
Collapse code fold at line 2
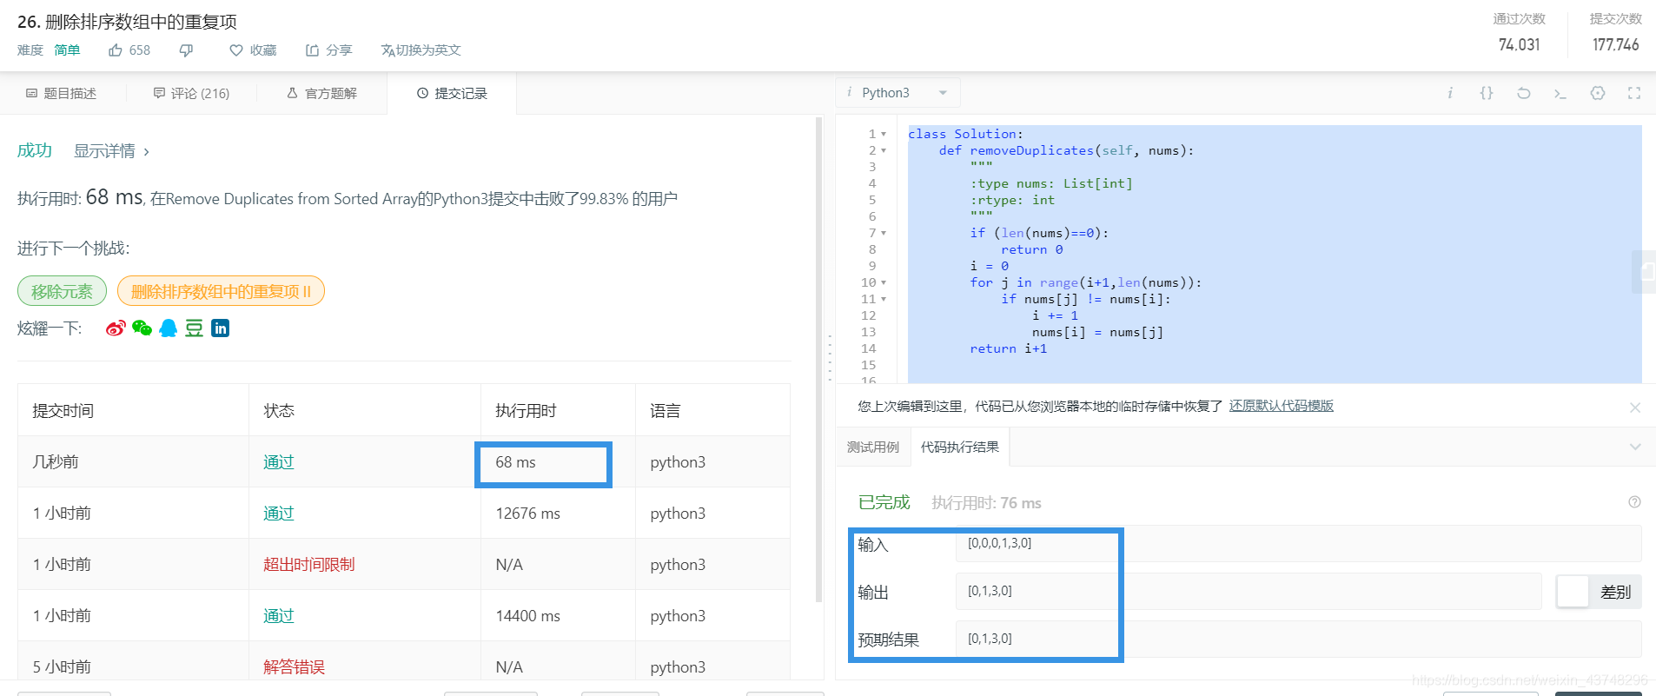[x=884, y=151]
